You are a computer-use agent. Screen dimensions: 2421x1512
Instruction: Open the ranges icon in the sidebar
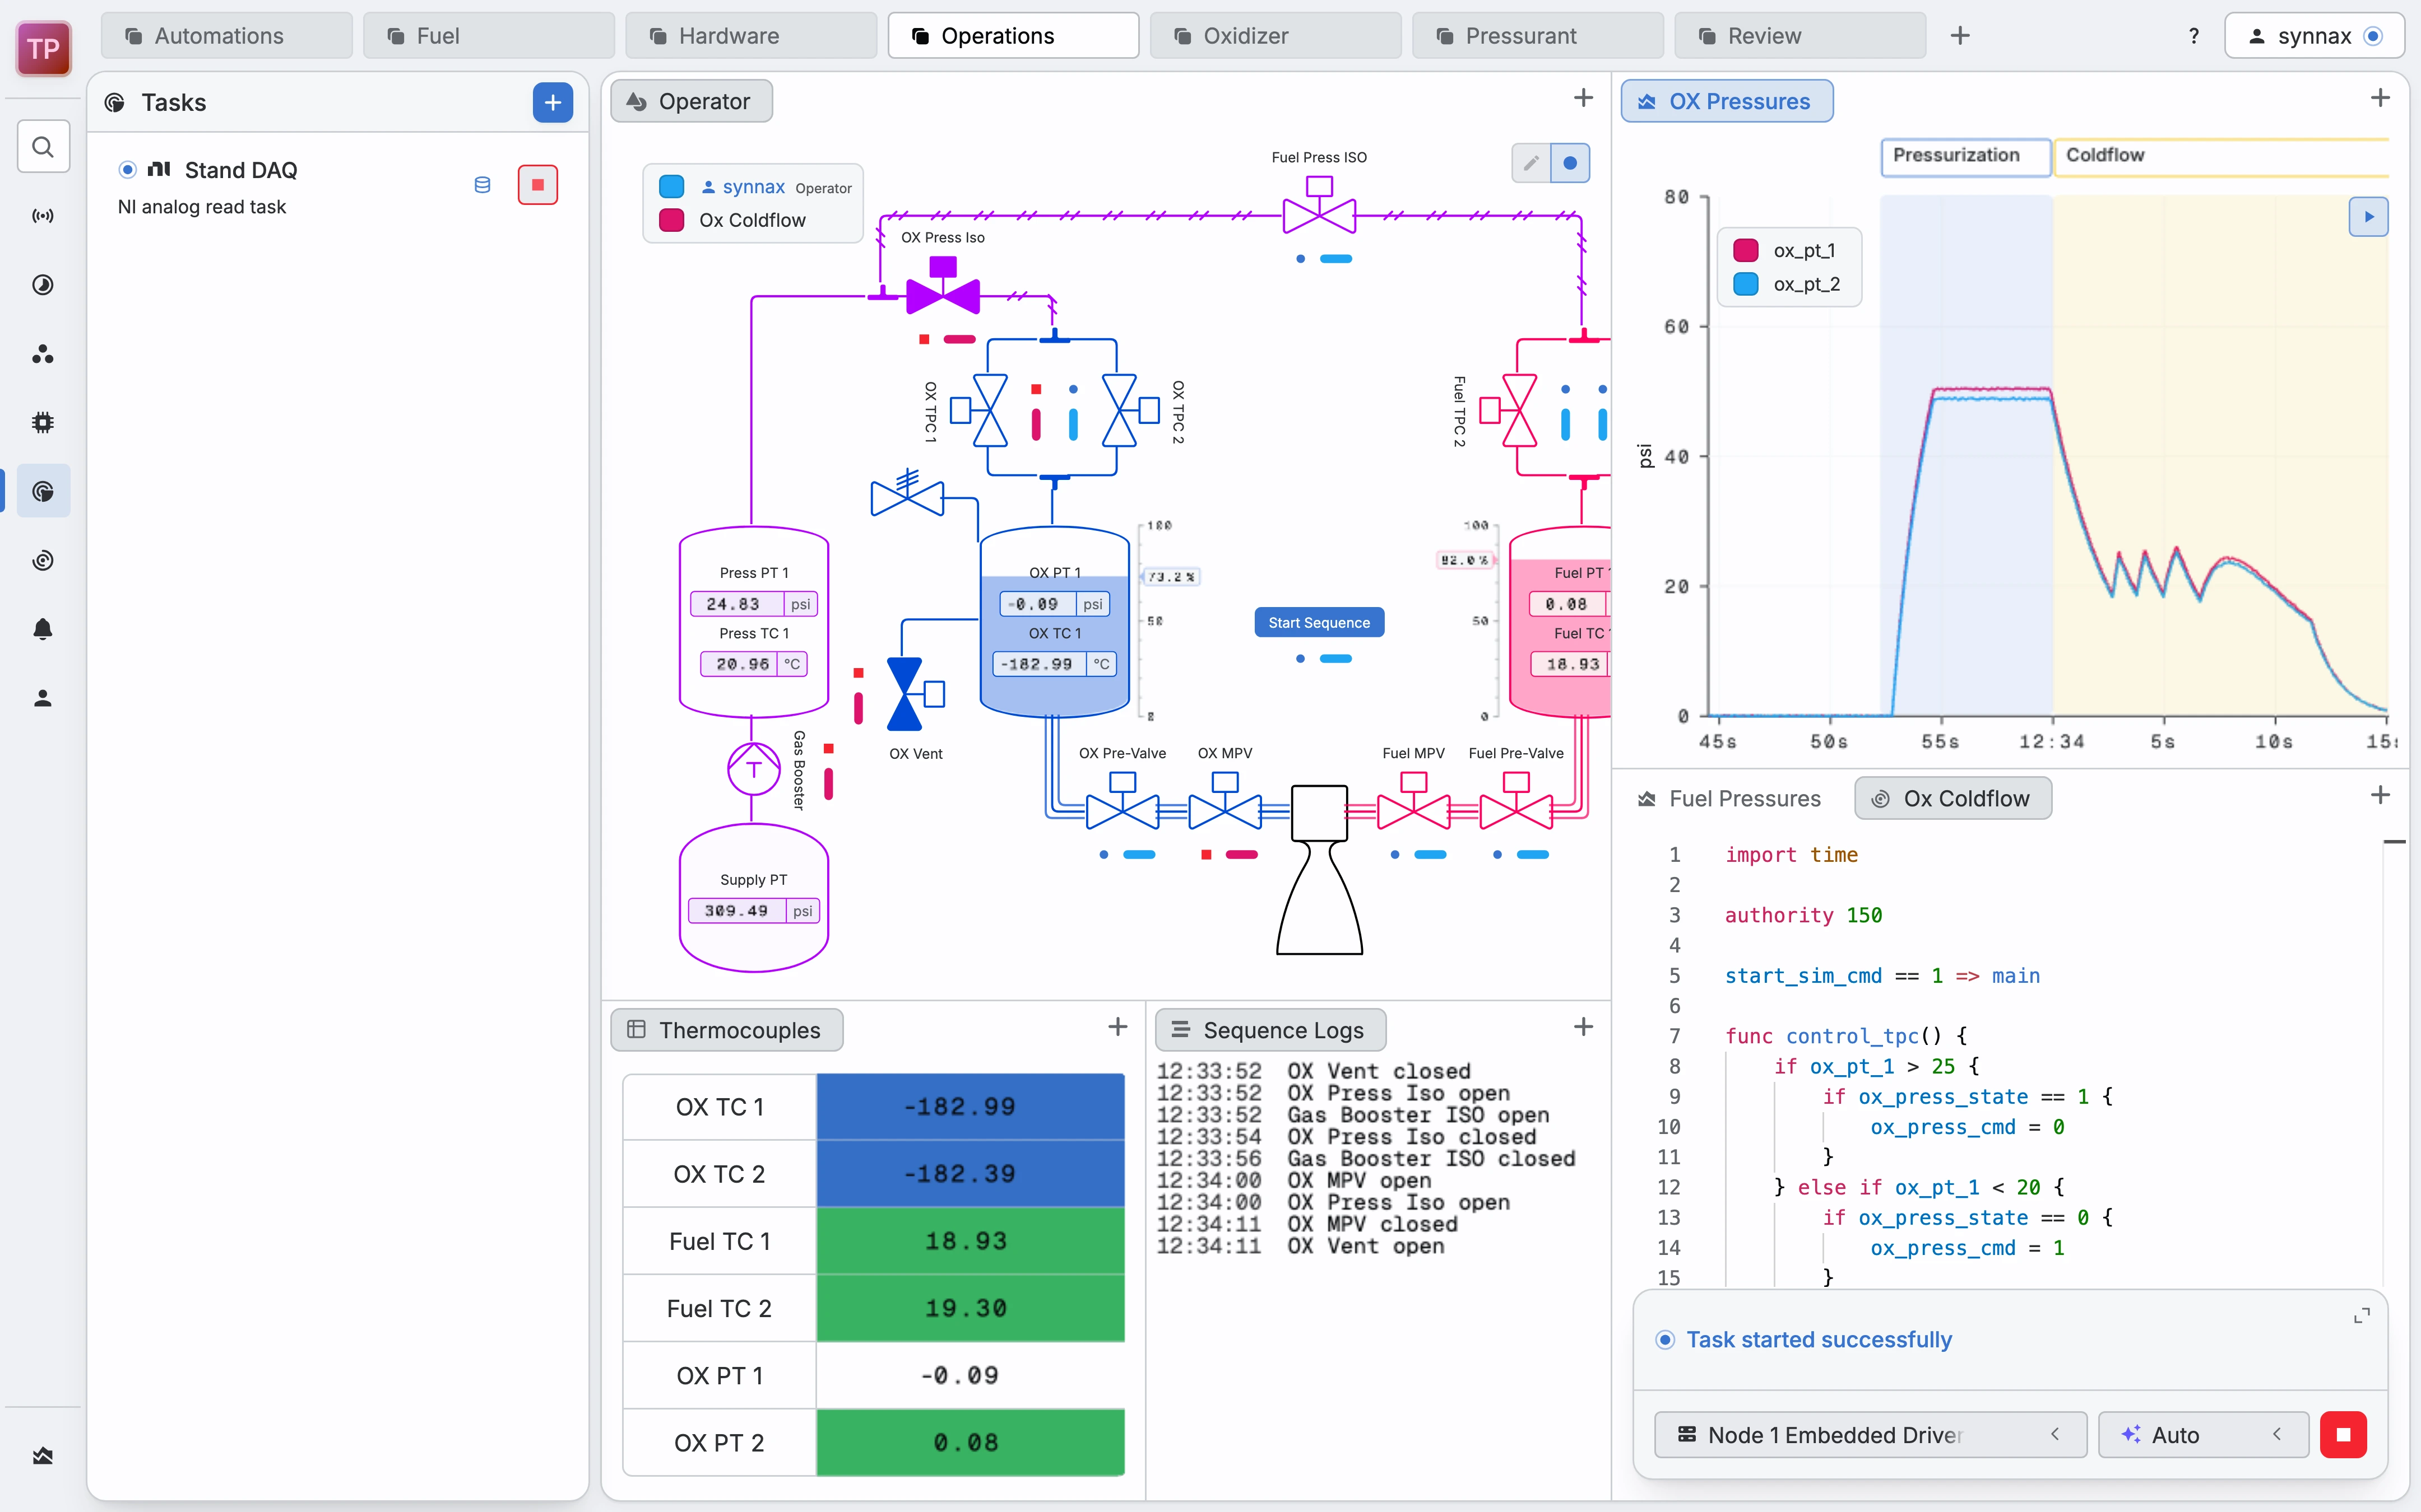pyautogui.click(x=43, y=285)
